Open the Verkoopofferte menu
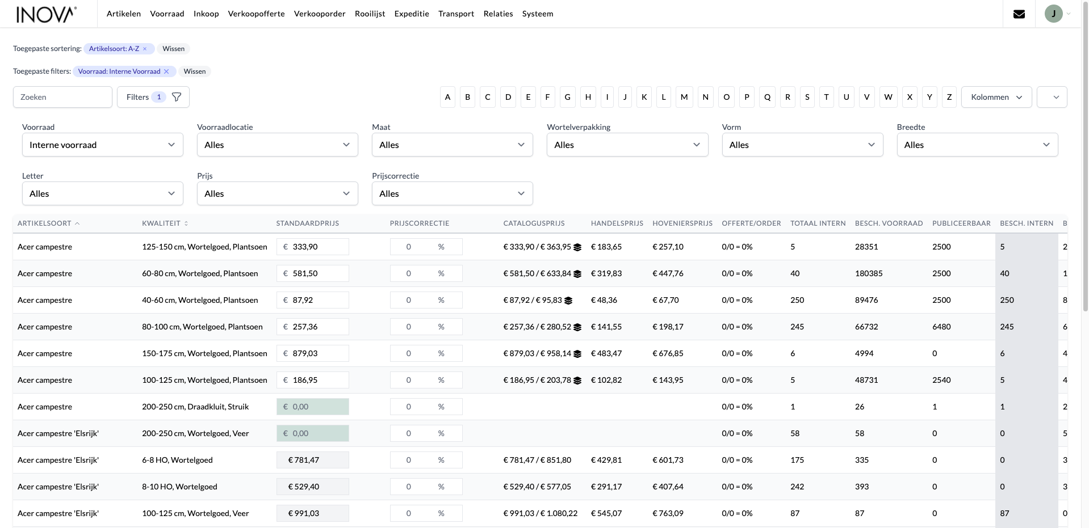 coord(257,14)
